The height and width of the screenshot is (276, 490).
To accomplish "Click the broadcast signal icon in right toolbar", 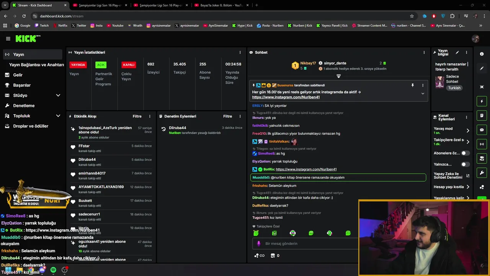I will (x=482, y=144).
